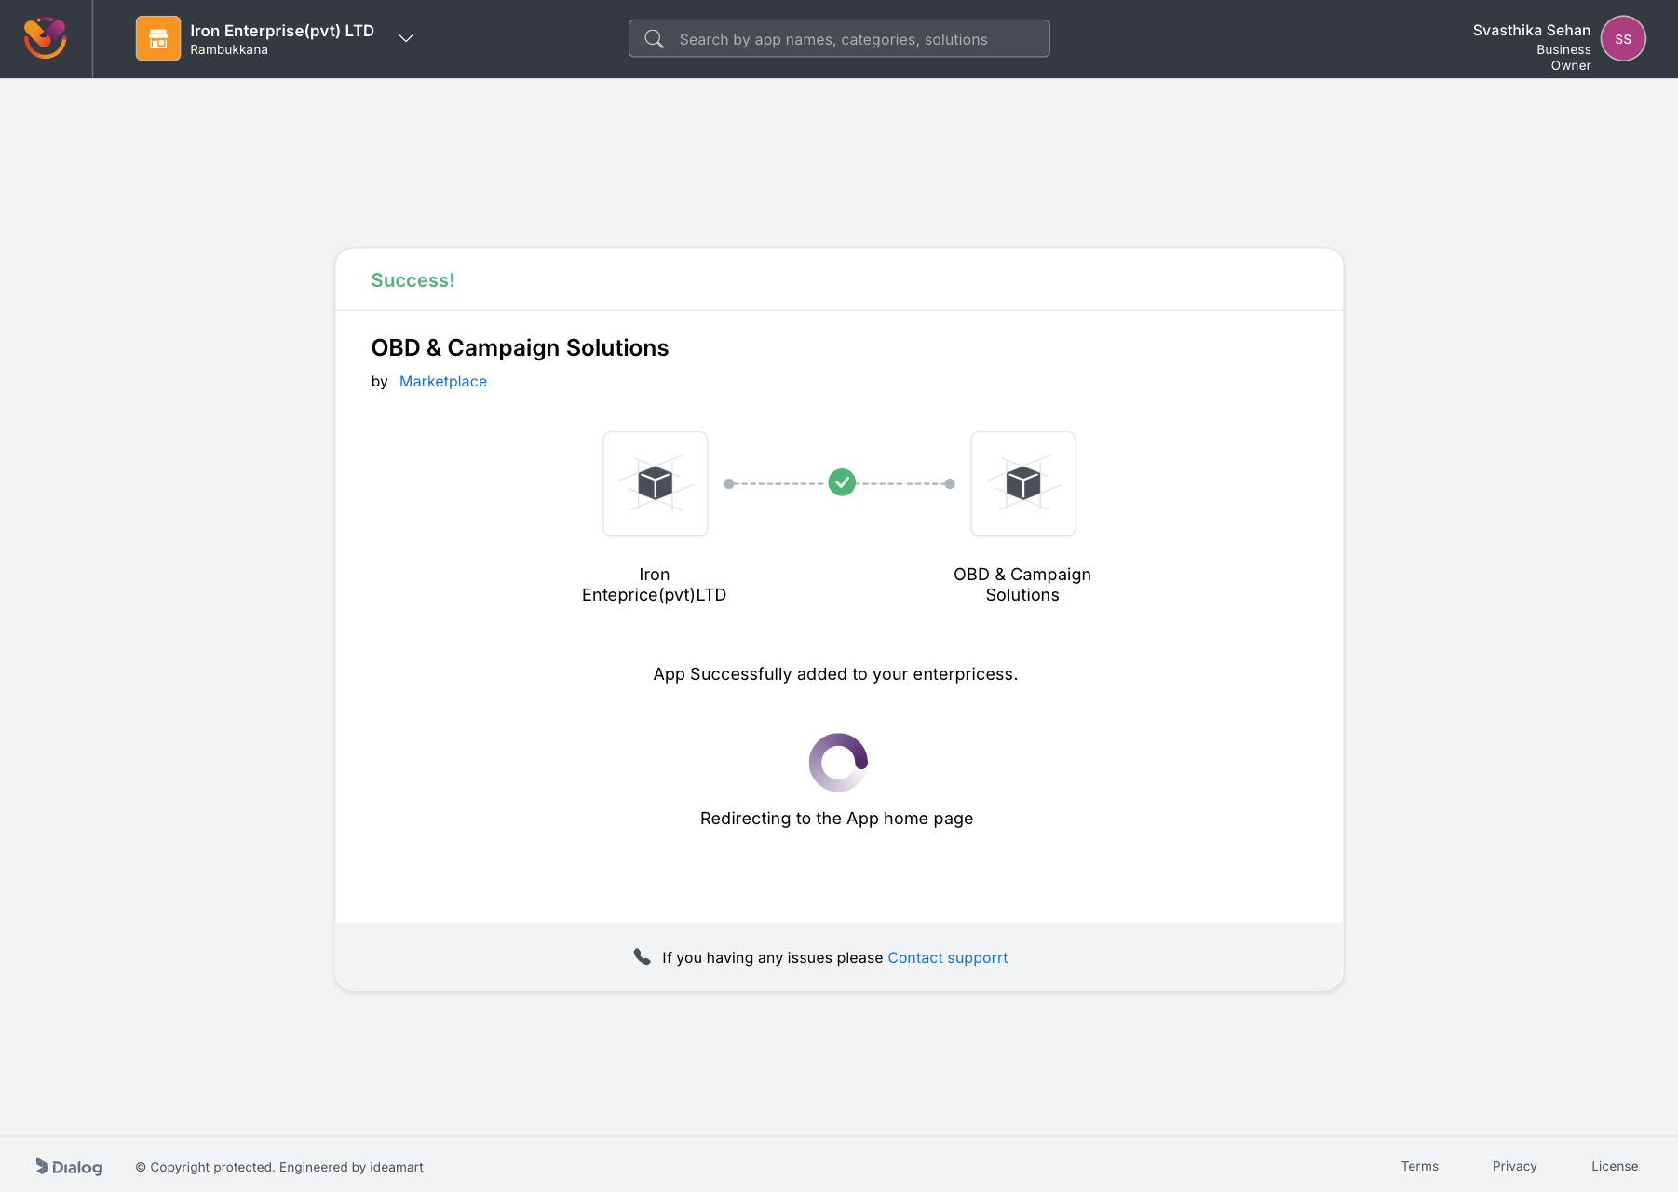Focus the app search input field
1678x1192 pixels.
(x=839, y=38)
